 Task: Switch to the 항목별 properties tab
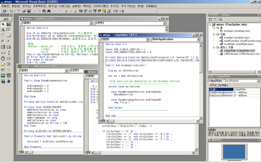(x=223, y=85)
